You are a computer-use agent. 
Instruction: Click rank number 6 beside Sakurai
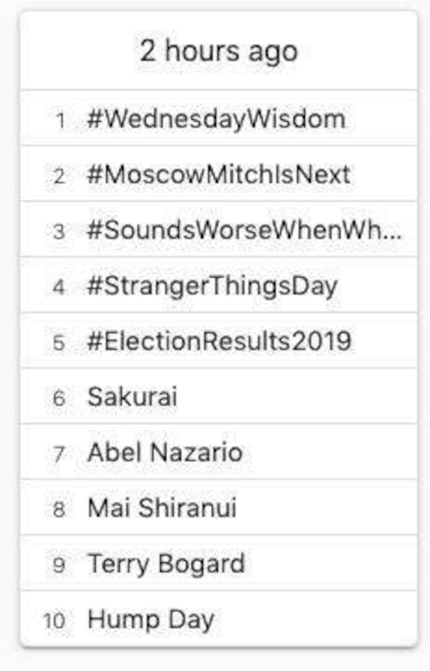tap(60, 398)
